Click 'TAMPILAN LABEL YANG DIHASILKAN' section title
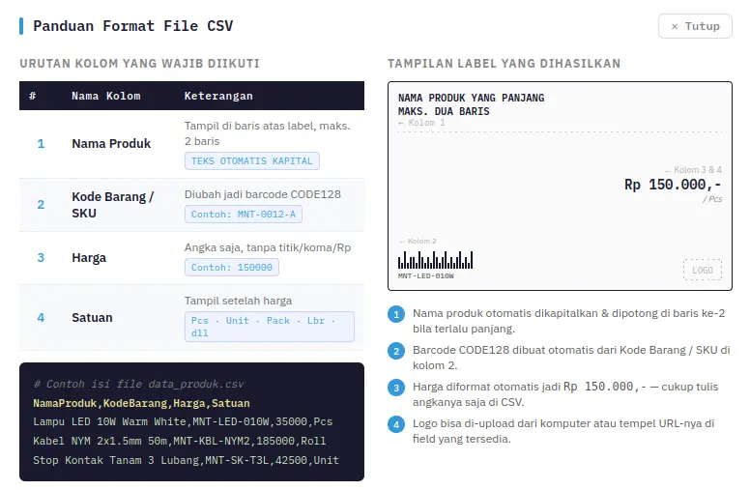 click(505, 64)
